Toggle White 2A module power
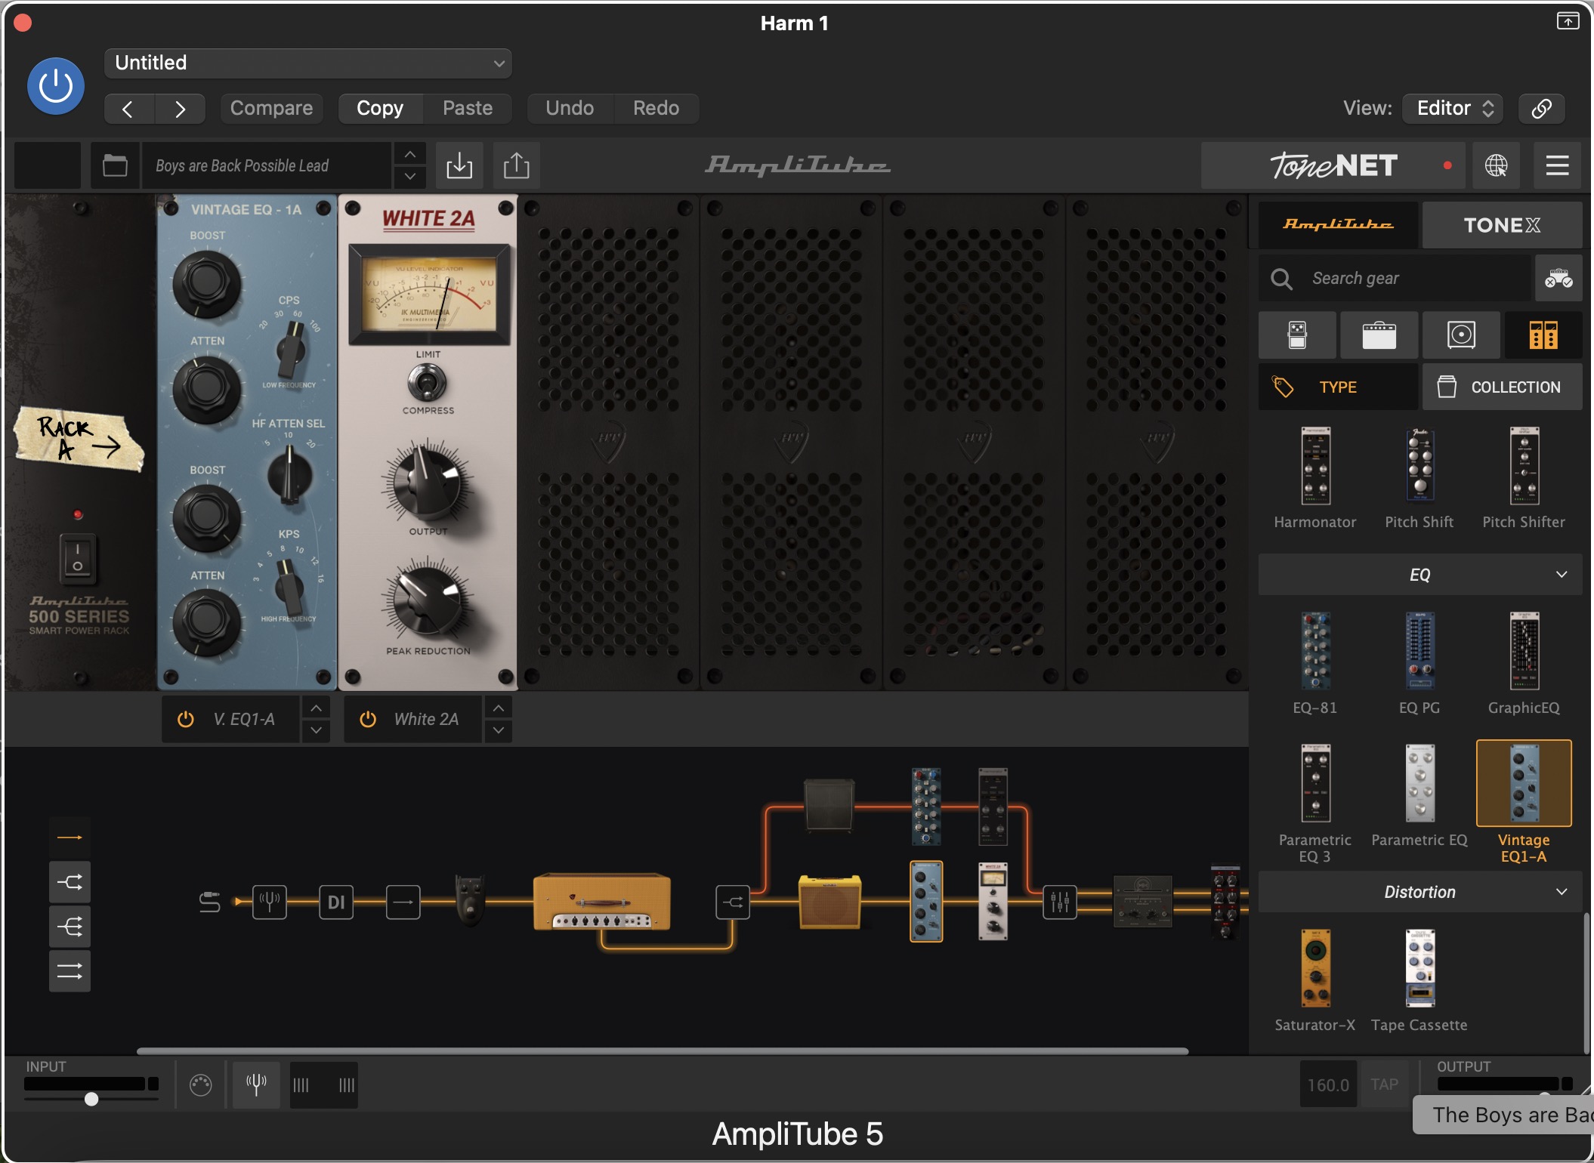1594x1163 pixels. (x=368, y=720)
